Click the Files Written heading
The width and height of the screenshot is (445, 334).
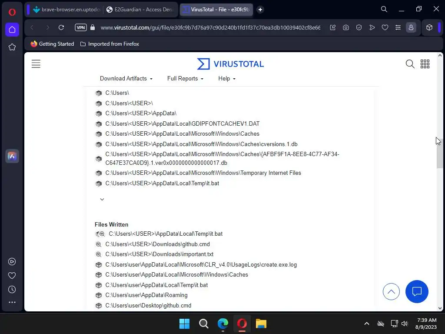click(112, 225)
